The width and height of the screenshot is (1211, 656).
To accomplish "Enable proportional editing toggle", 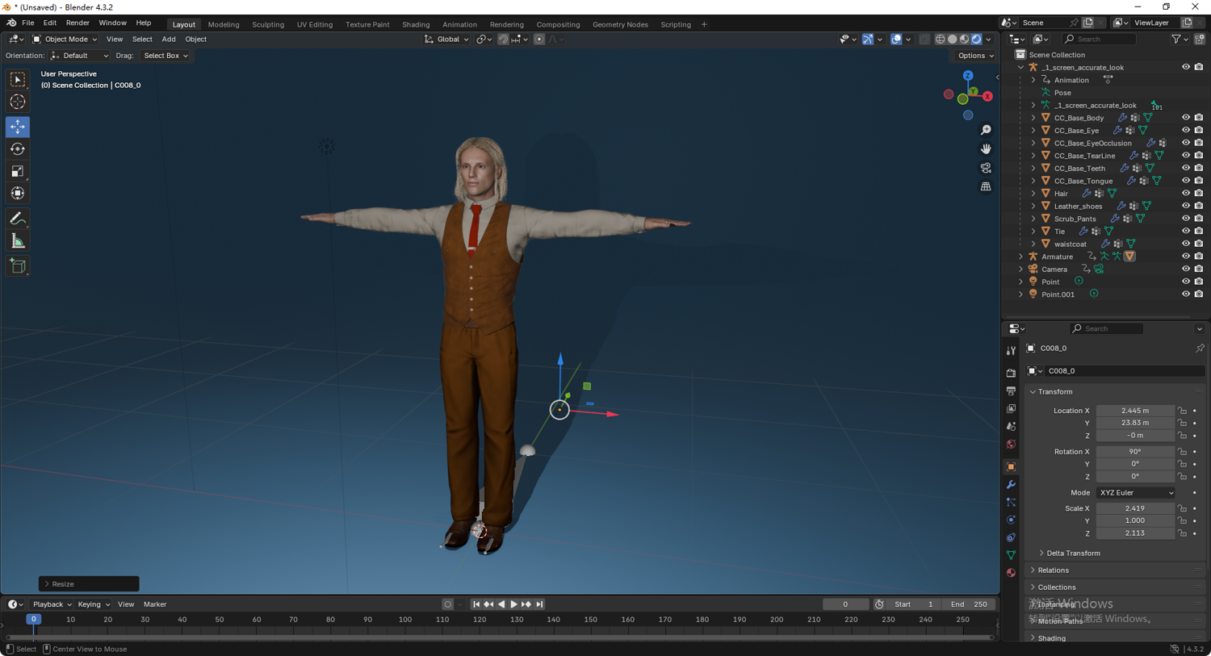I will coord(539,39).
